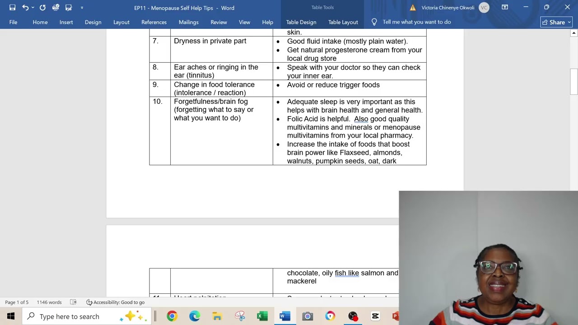Viewport: 578px width, 325px height.
Task: Click the Tell Me lightbulb icon
Action: point(374,22)
